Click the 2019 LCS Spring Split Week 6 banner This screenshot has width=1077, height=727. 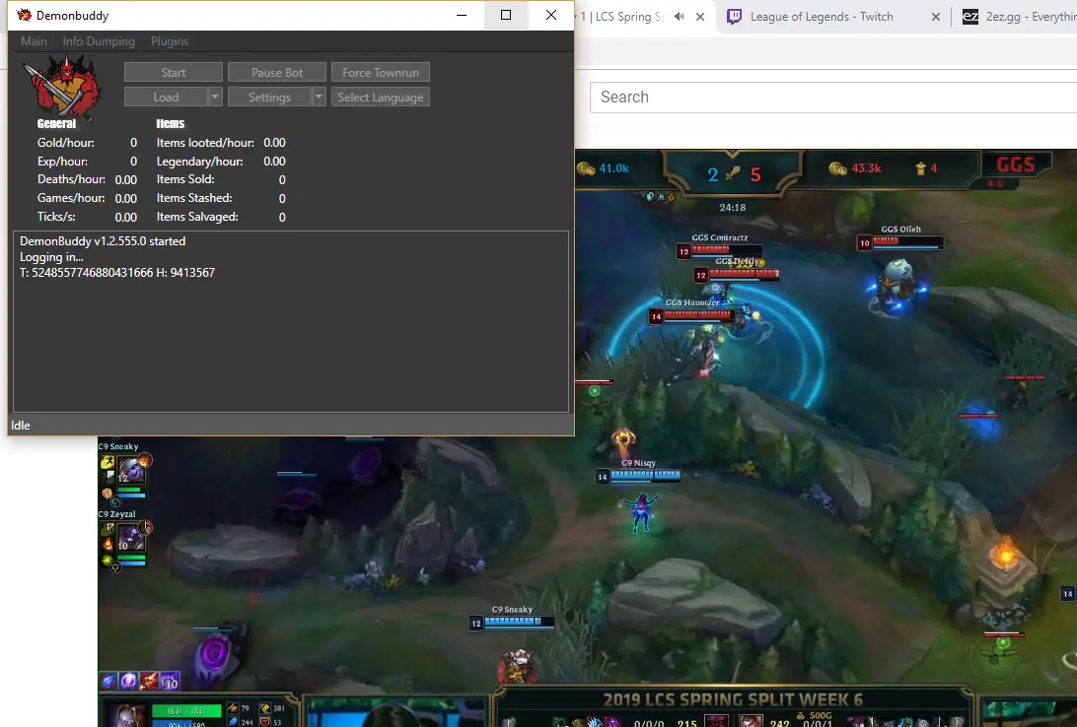coord(732,699)
